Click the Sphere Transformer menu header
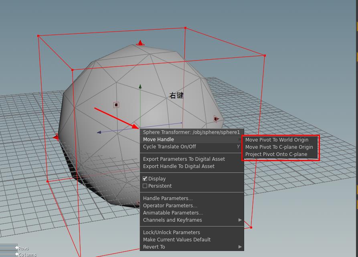Image resolution: width=358 pixels, height=257 pixels. (192, 132)
